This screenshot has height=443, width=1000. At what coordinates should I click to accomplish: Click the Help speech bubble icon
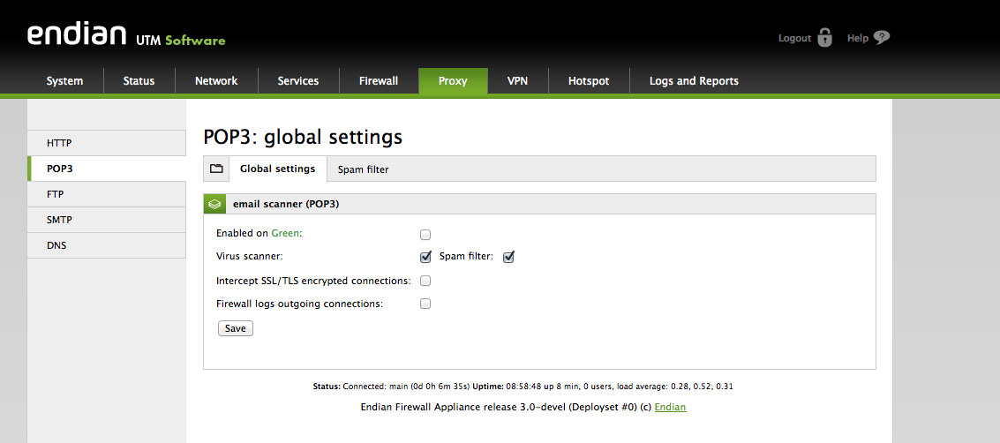click(881, 38)
